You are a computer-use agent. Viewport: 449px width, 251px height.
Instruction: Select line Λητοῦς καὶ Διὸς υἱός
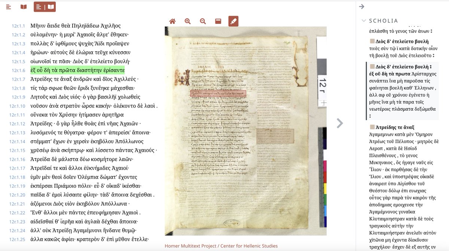pos(85,97)
